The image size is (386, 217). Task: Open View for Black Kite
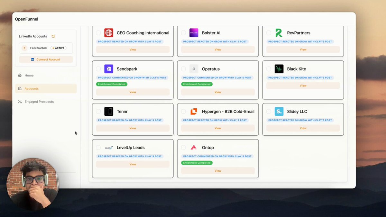(303, 86)
